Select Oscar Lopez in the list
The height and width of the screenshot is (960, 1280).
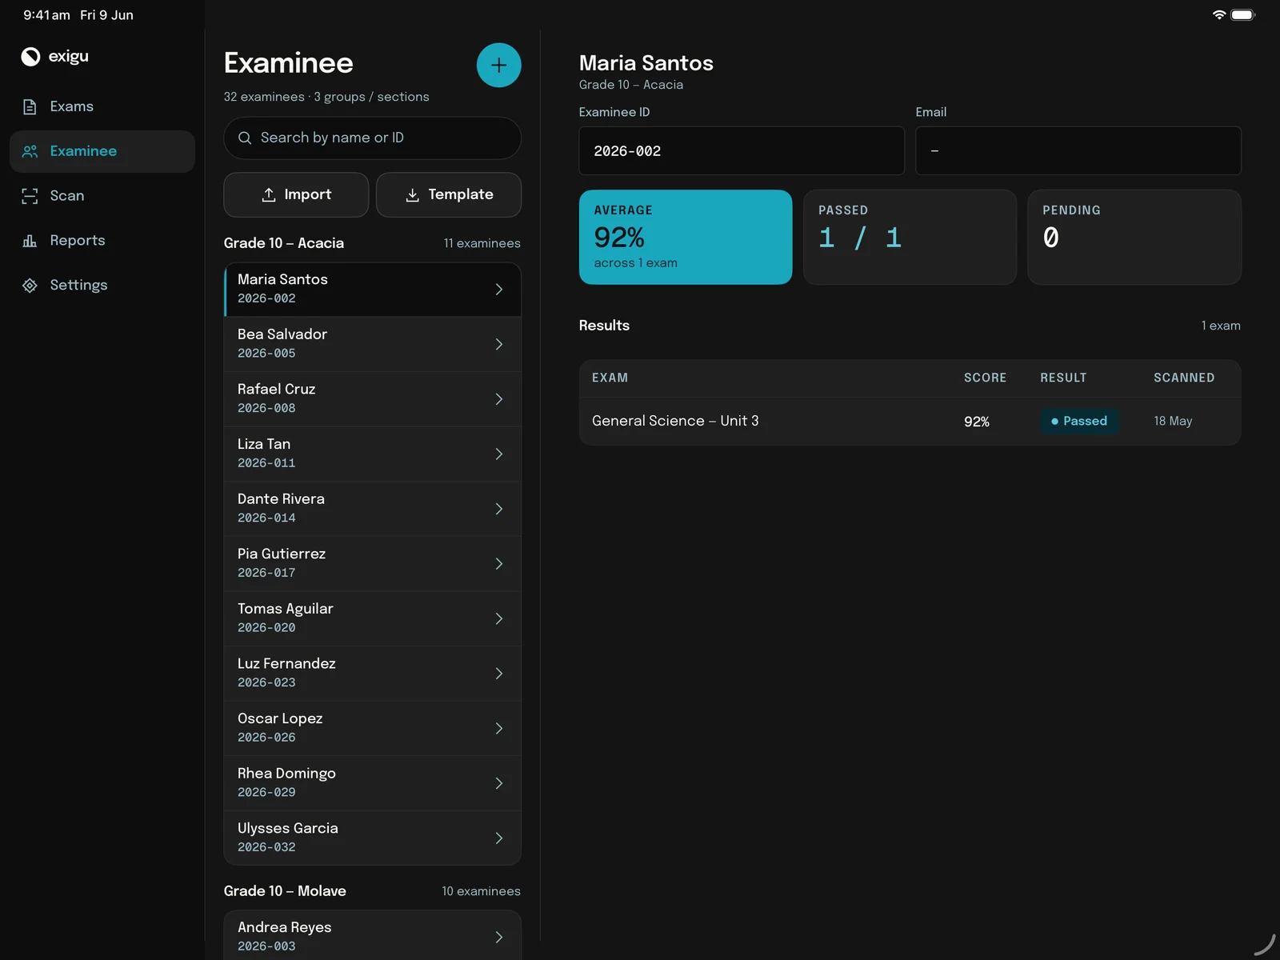coord(372,728)
